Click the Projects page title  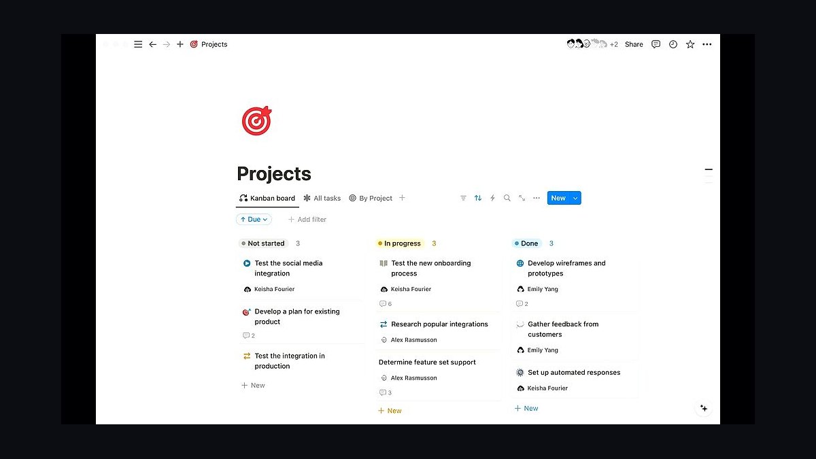click(x=274, y=173)
